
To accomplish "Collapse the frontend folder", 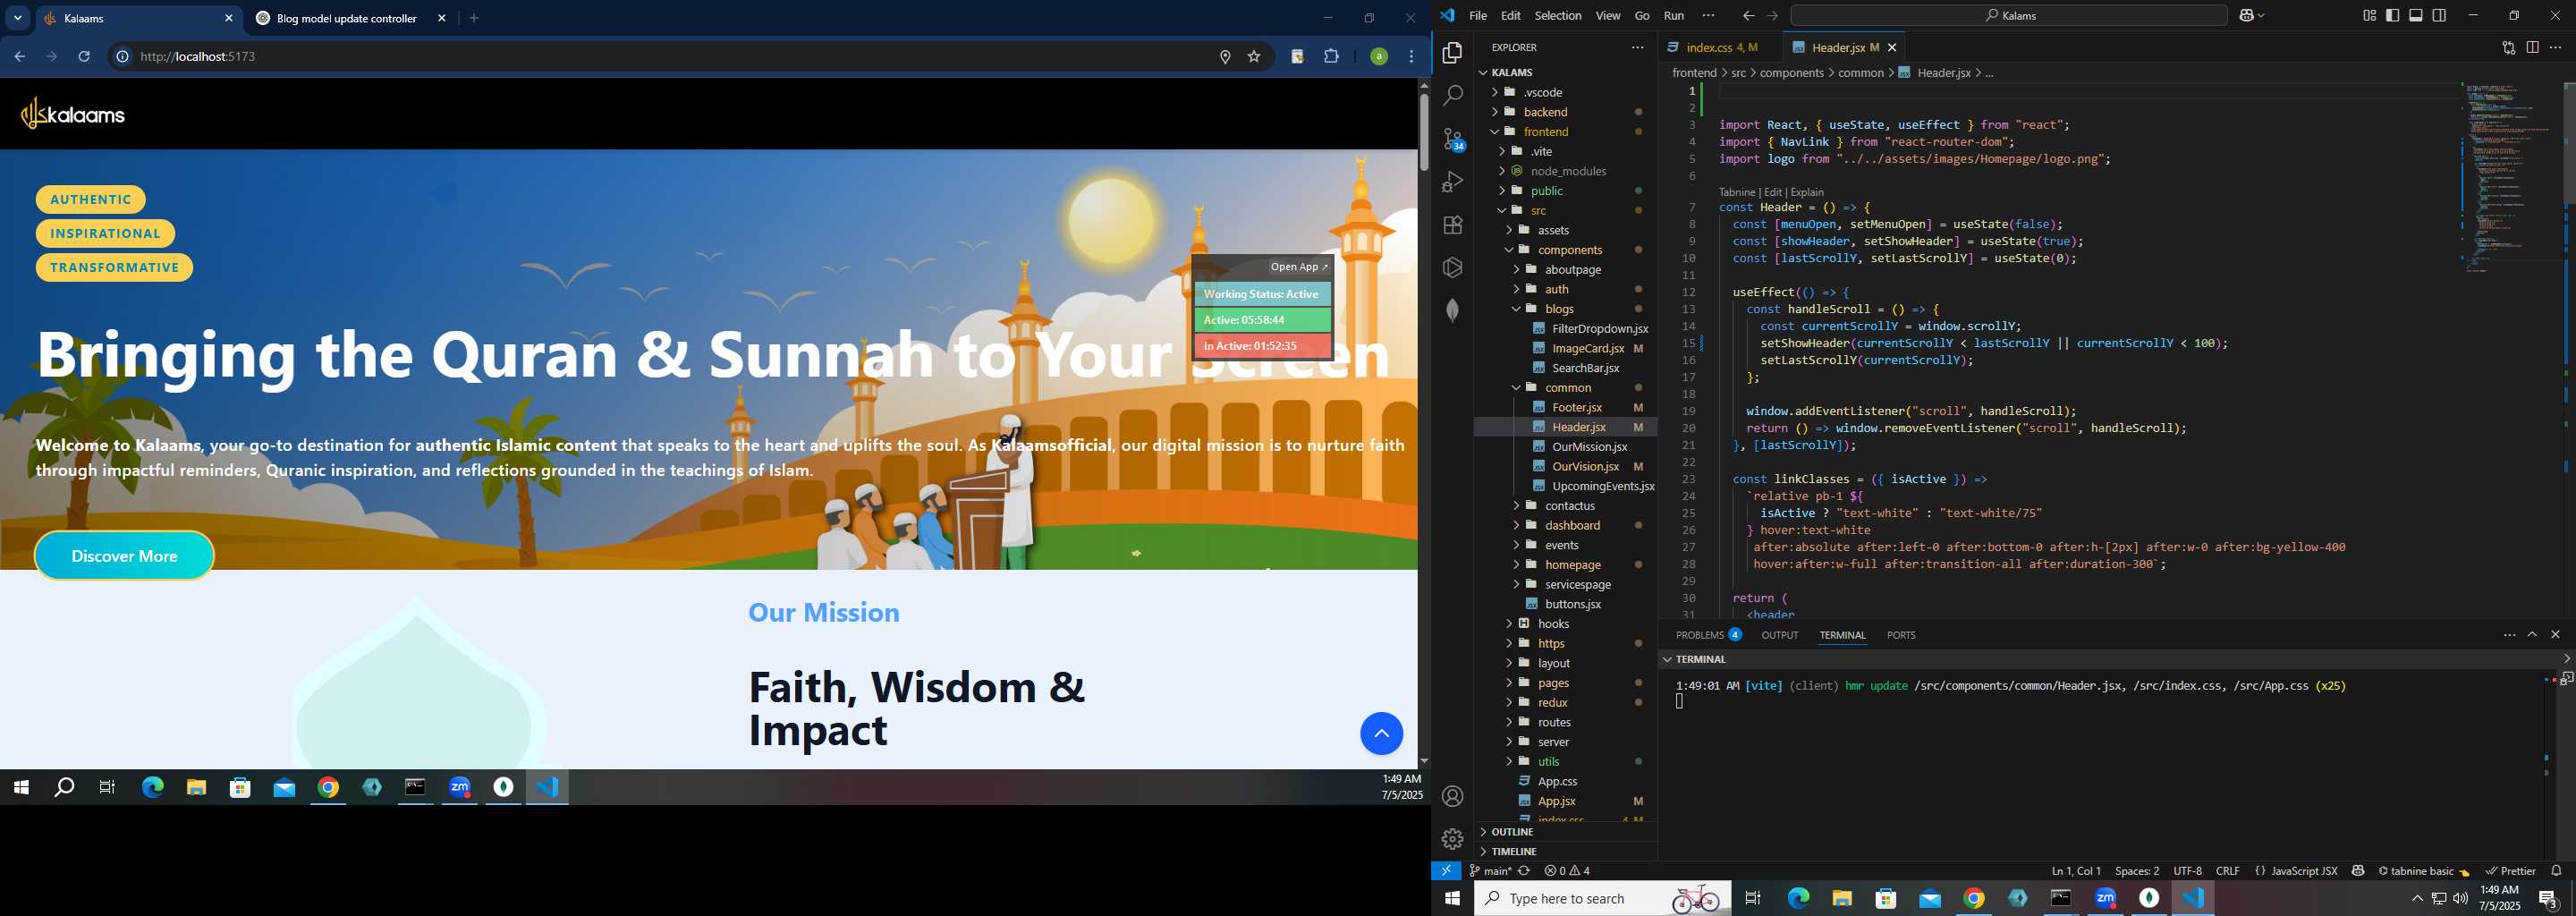I will coord(1565,132).
